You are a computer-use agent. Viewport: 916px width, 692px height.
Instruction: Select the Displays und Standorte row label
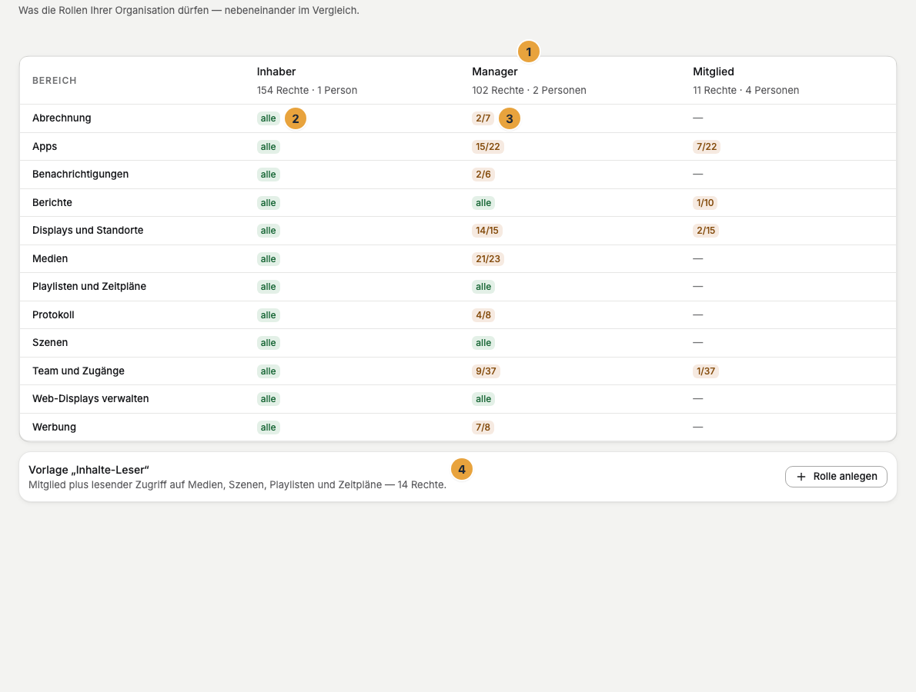point(88,231)
